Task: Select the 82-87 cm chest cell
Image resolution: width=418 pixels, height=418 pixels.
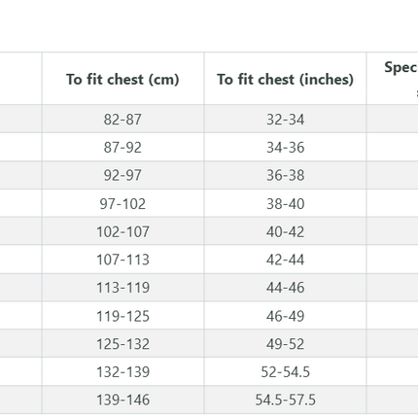Action: pyautogui.click(x=122, y=119)
